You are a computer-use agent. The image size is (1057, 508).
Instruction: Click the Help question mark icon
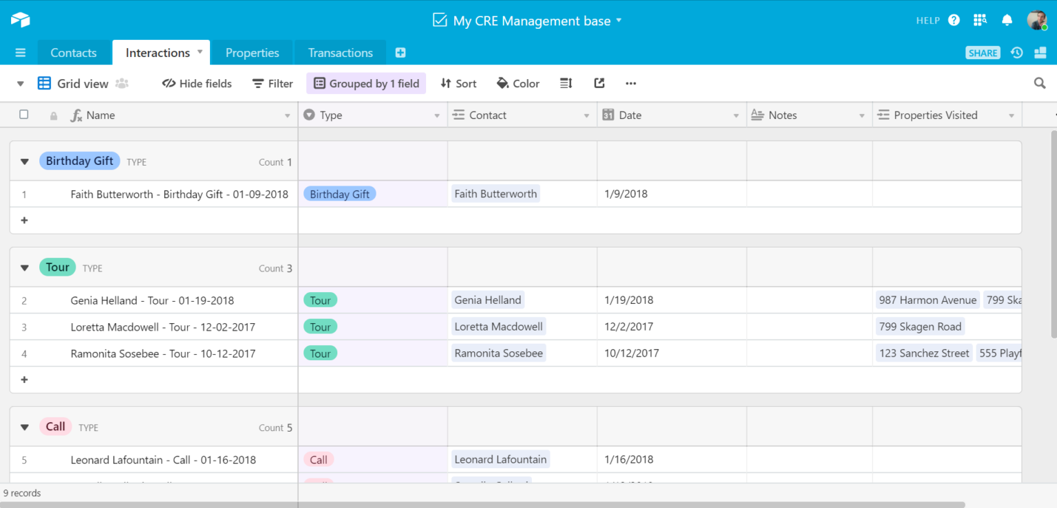click(954, 20)
